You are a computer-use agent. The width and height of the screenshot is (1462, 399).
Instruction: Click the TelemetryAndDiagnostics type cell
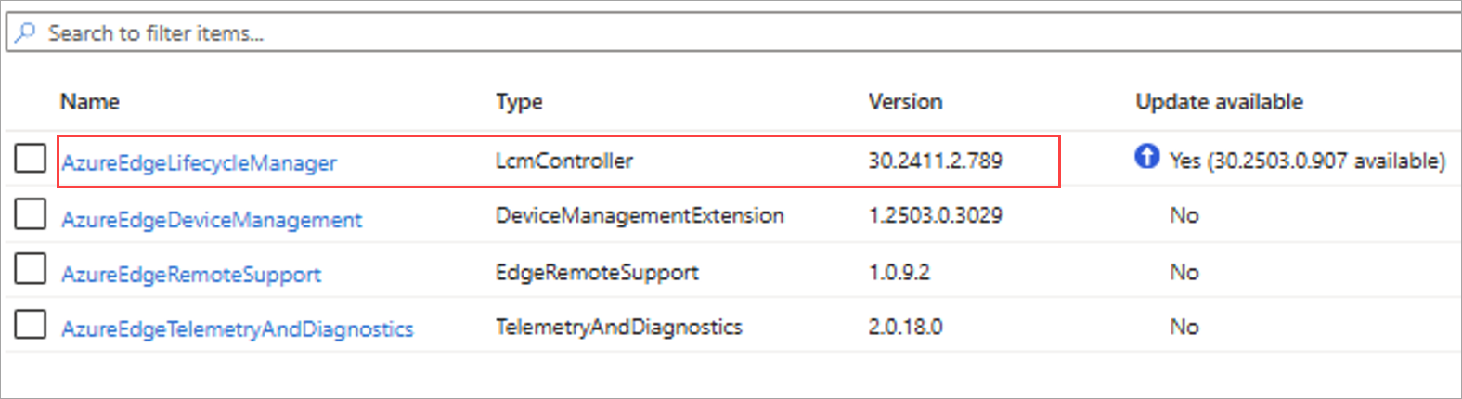coord(619,328)
